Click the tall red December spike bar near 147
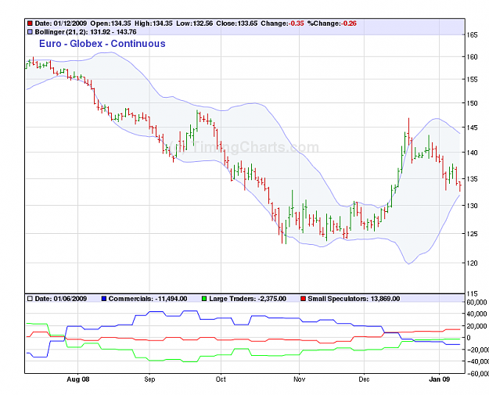This screenshot has height=395, width=489. pos(408,131)
